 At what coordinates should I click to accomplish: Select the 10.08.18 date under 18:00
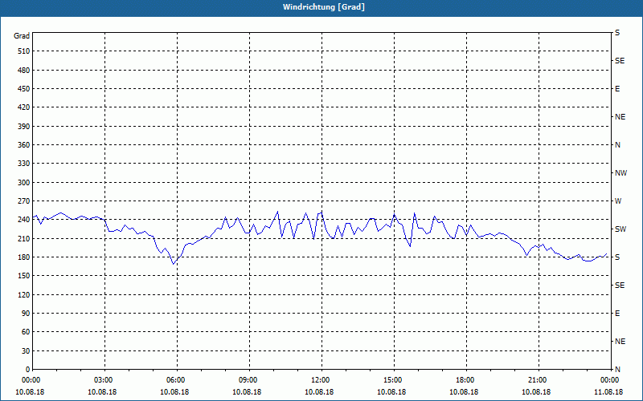[464, 392]
